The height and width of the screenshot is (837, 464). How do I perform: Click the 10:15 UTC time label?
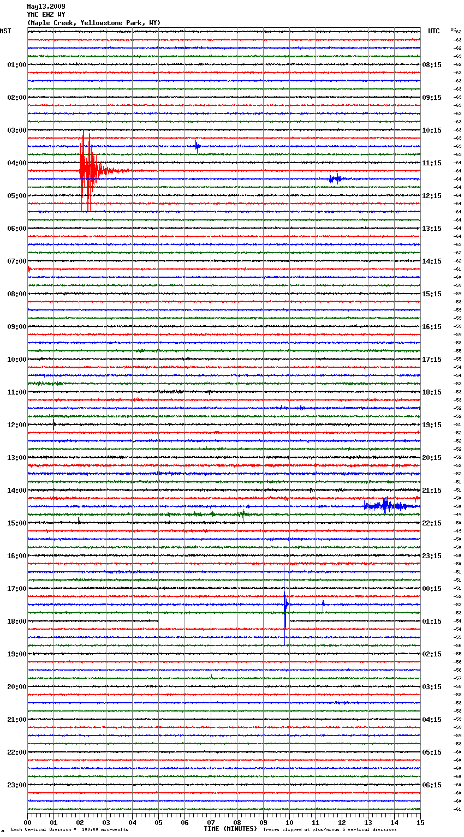click(x=432, y=130)
